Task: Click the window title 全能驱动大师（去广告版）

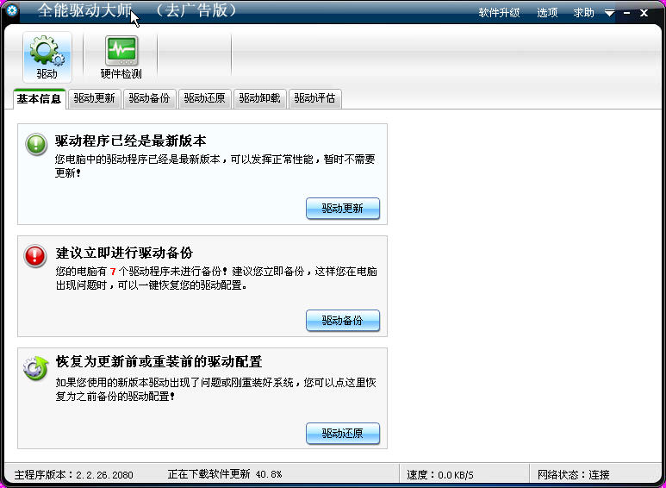Action: click(137, 10)
